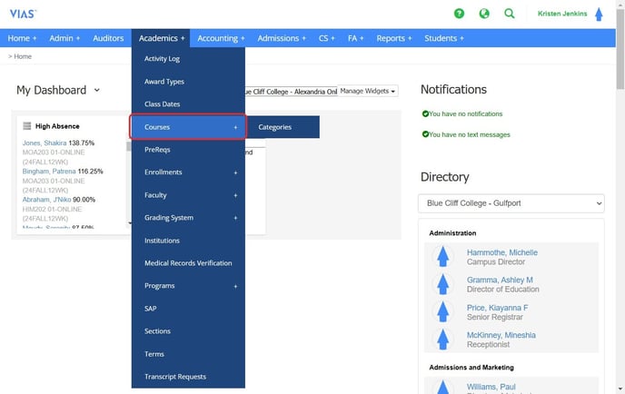
Task: Expand the Grading System submenu
Action: click(x=188, y=218)
